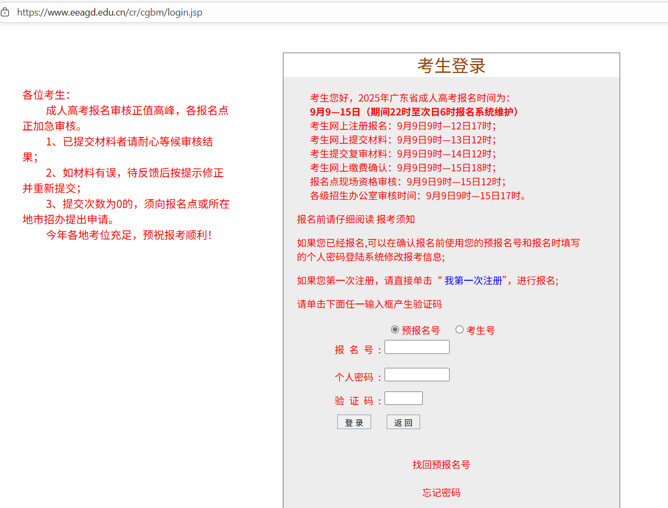Click the 考生登录 page heading
The width and height of the screenshot is (668, 508).
(x=451, y=66)
